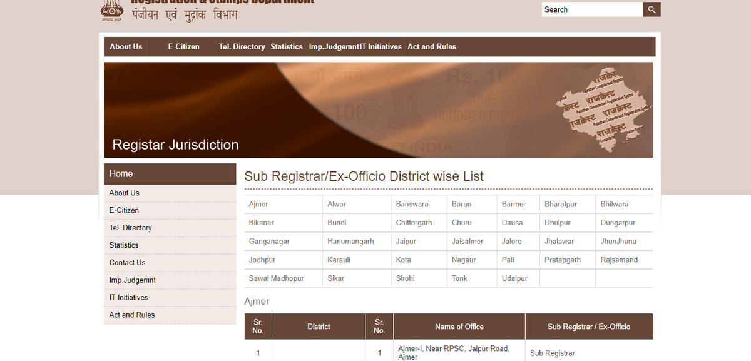Open "Act and Rules" in the navigation bar

pos(432,46)
